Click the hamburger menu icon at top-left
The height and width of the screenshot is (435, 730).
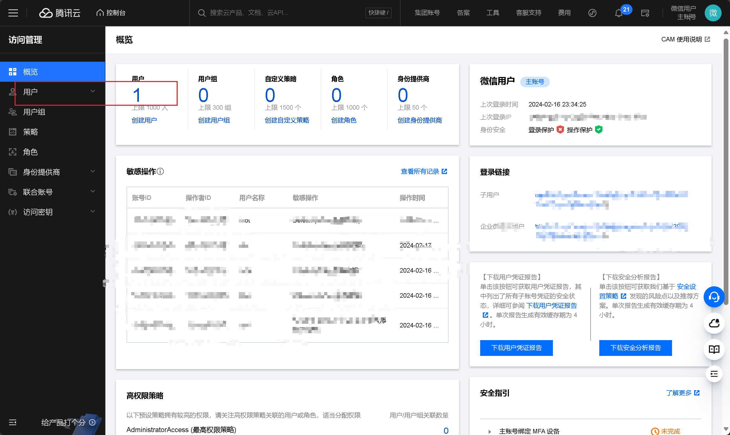(13, 13)
